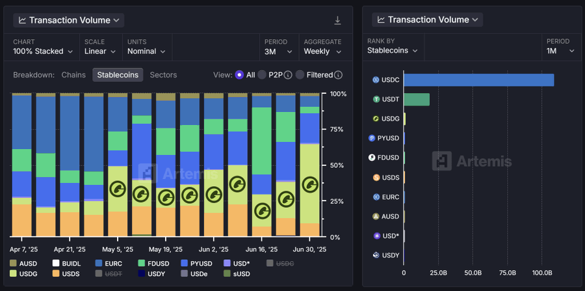This screenshot has width=585, height=291.
Task: Click the EURC coin icon in ranking
Action: click(x=376, y=197)
